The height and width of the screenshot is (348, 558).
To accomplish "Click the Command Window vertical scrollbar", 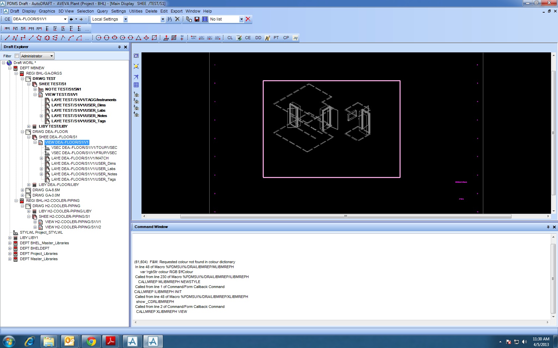I will (x=553, y=278).
